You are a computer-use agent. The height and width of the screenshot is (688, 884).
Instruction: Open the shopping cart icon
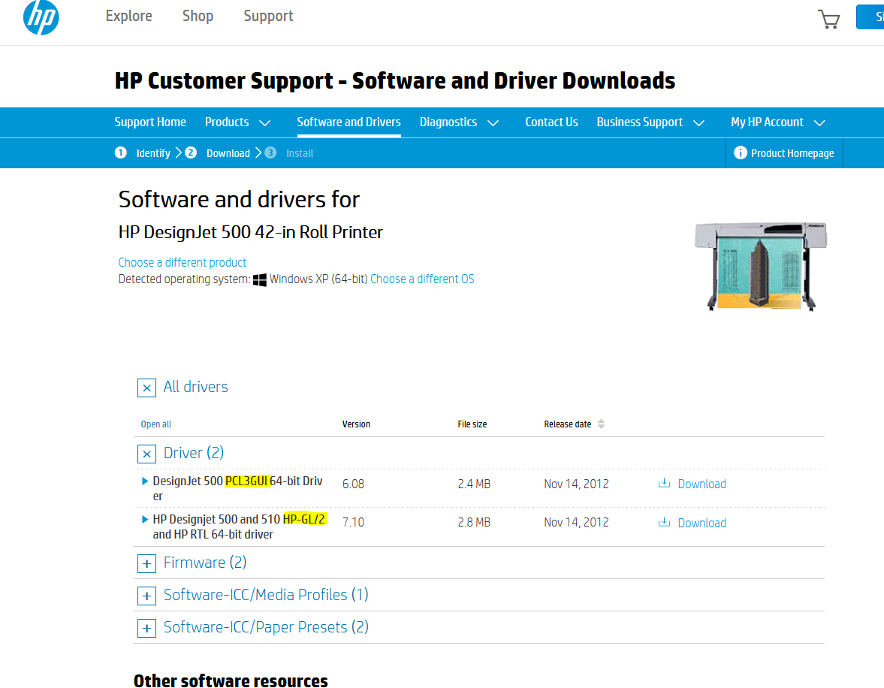(828, 19)
